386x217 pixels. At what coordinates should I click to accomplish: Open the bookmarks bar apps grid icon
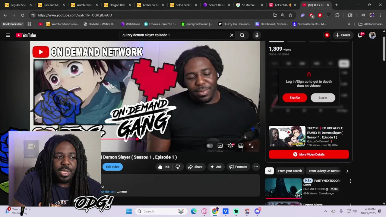(29, 24)
